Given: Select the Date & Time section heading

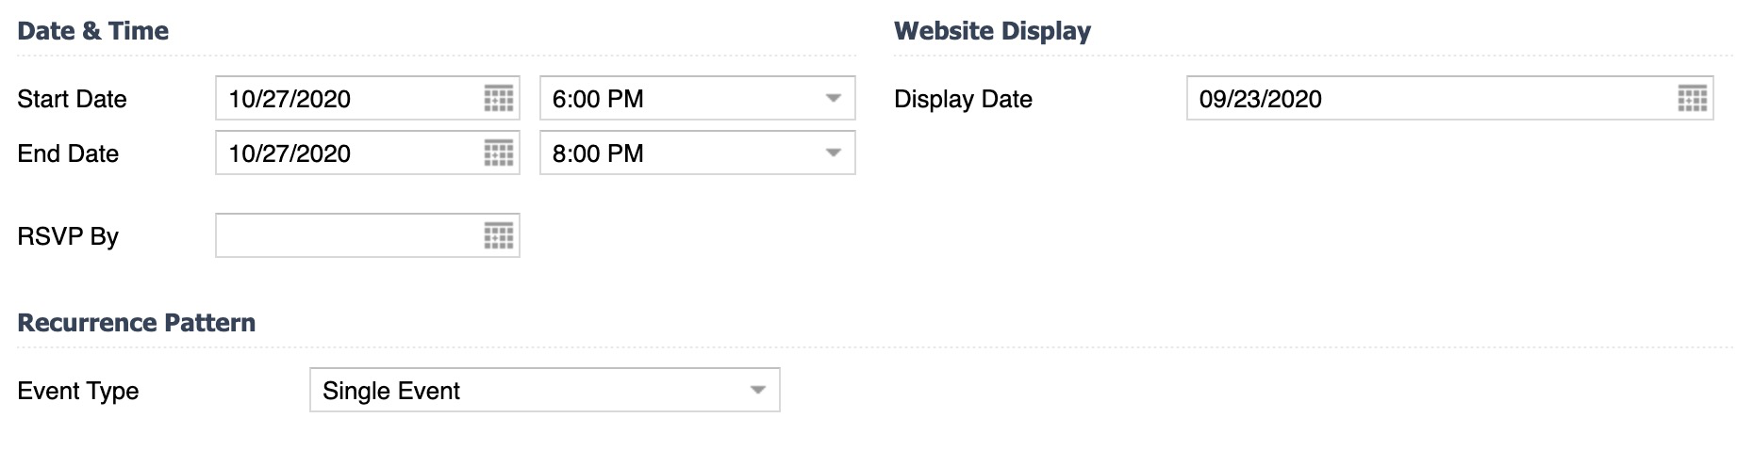Looking at the screenshot, I should click(92, 31).
